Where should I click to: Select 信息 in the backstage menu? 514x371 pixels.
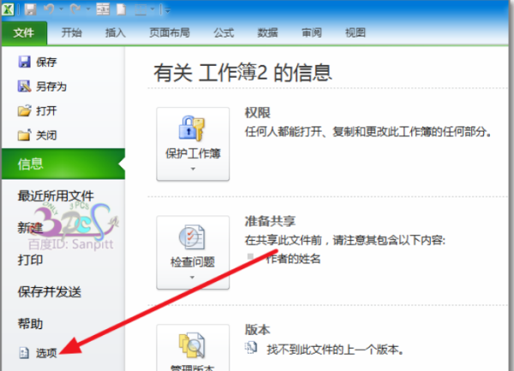tap(63, 163)
